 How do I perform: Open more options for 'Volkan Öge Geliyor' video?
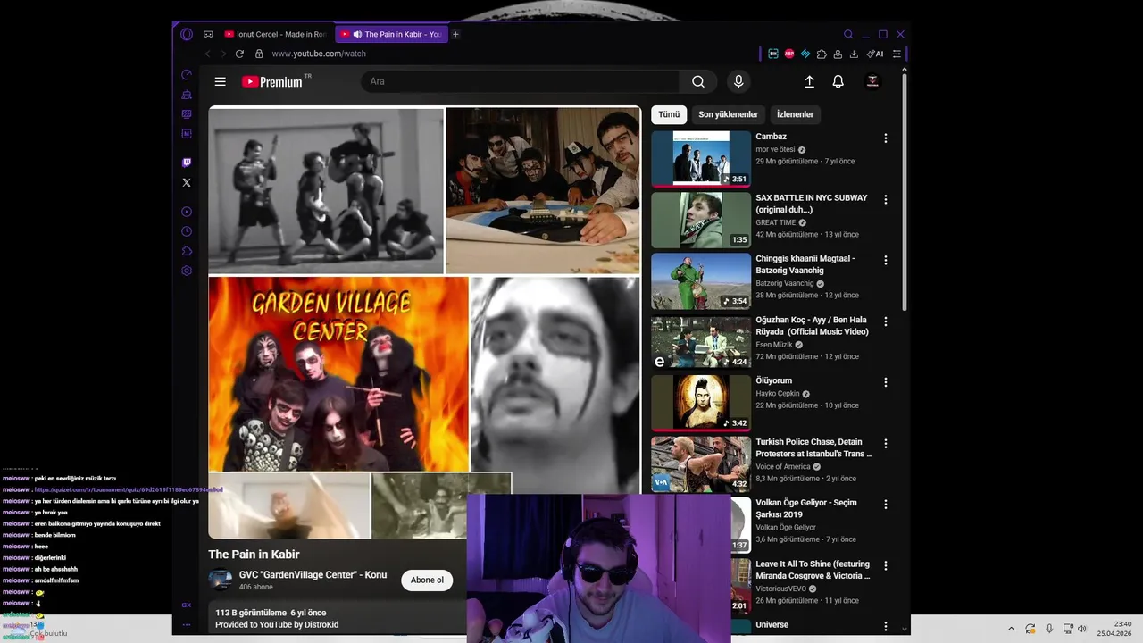(886, 505)
